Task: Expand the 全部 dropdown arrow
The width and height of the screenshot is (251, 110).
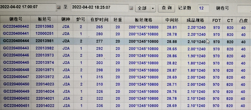Action: pyautogui.click(x=153, y=8)
